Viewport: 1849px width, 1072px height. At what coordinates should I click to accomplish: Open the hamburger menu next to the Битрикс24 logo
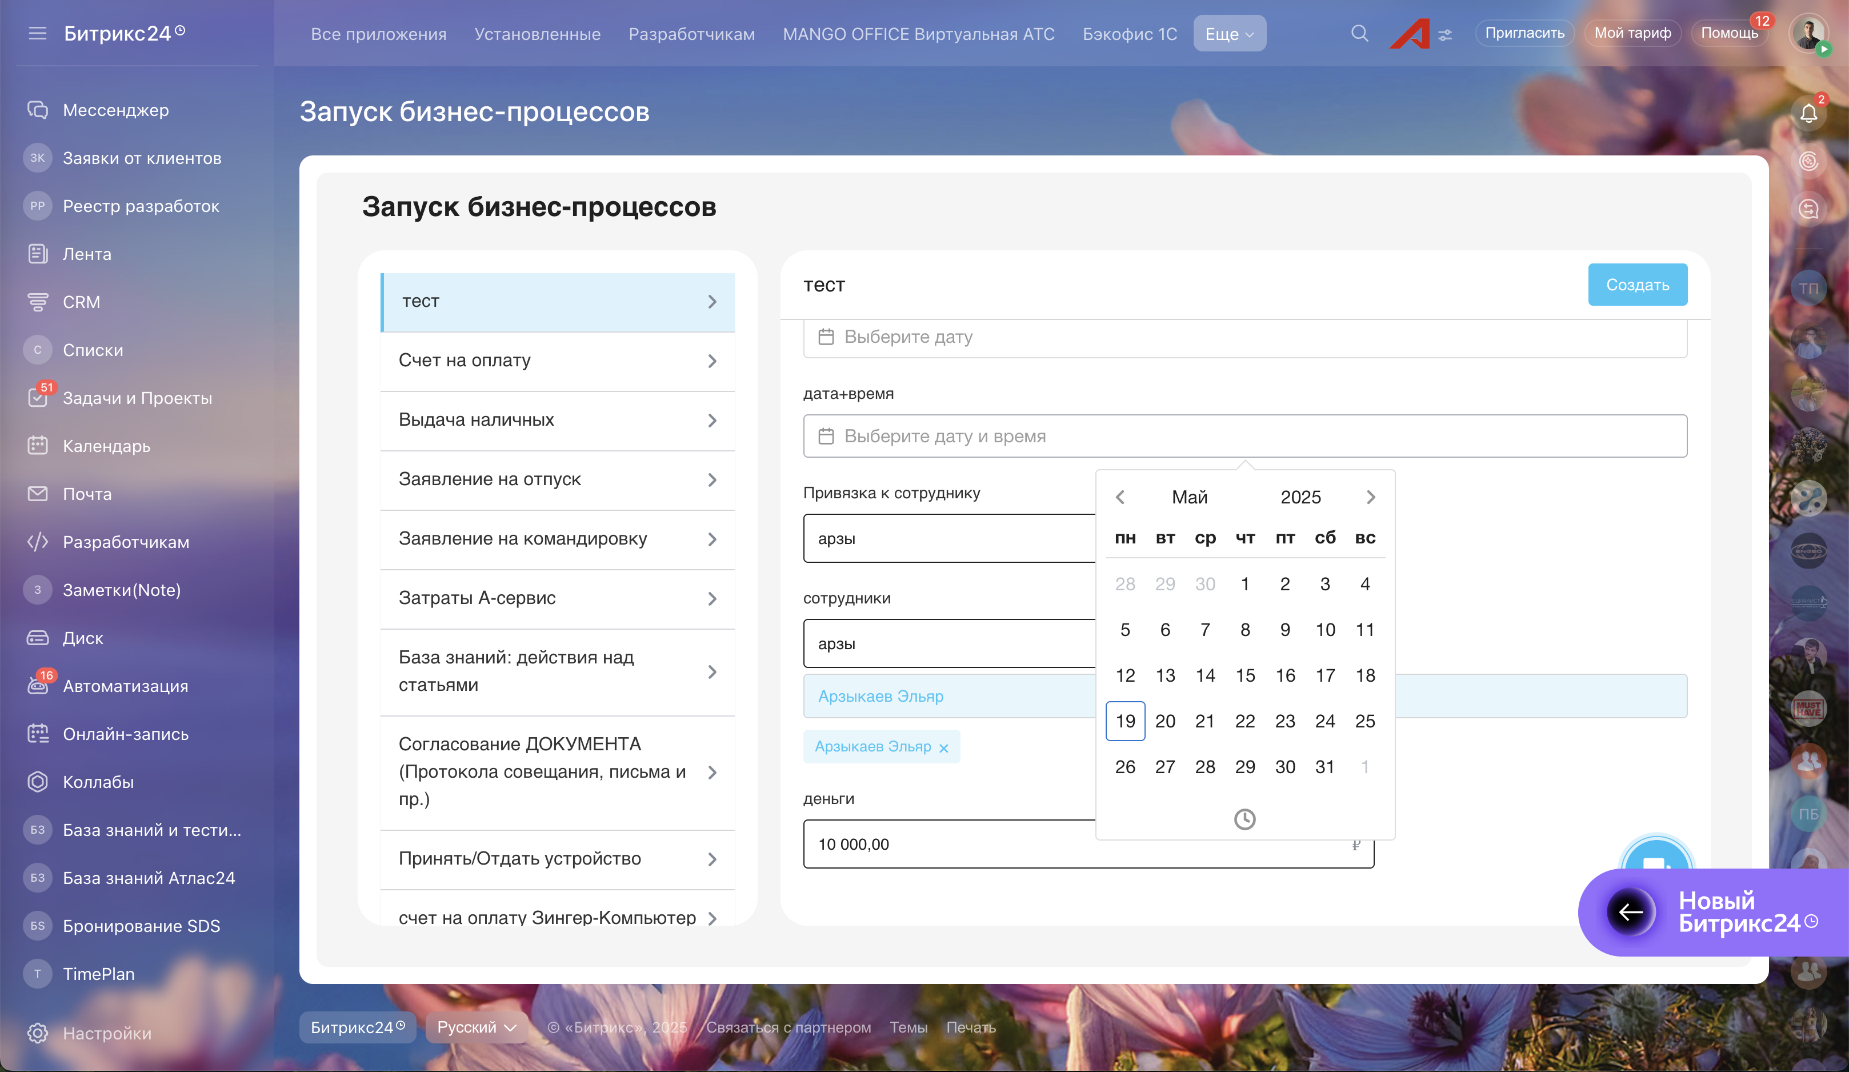(x=37, y=33)
